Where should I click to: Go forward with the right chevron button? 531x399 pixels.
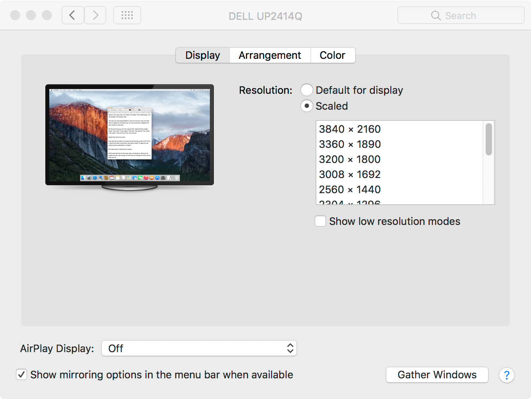click(x=95, y=15)
